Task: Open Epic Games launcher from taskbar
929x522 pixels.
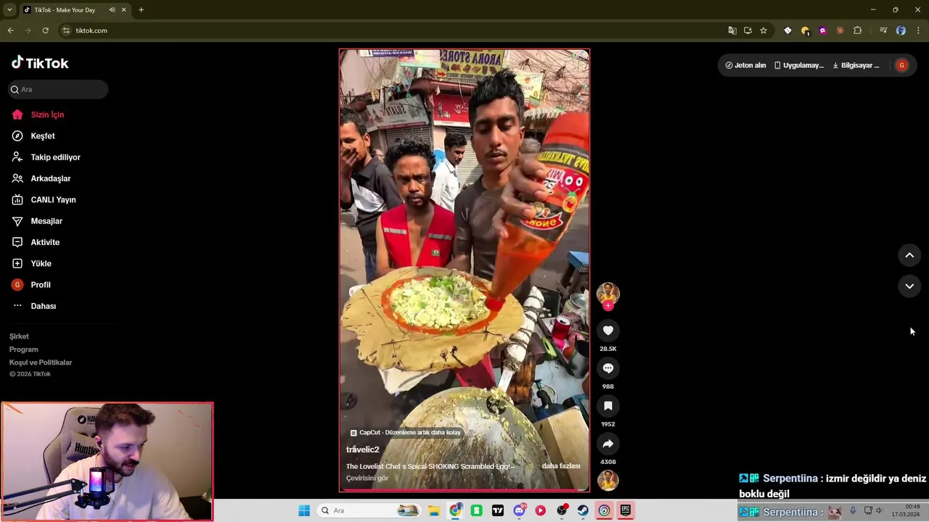Action: point(625,510)
